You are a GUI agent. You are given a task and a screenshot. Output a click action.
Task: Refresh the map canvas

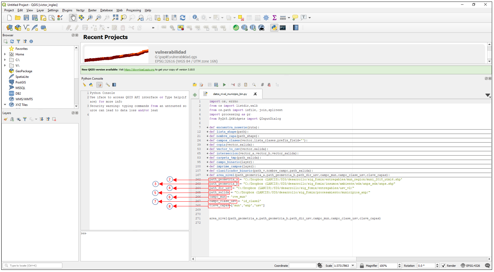[x=183, y=18]
